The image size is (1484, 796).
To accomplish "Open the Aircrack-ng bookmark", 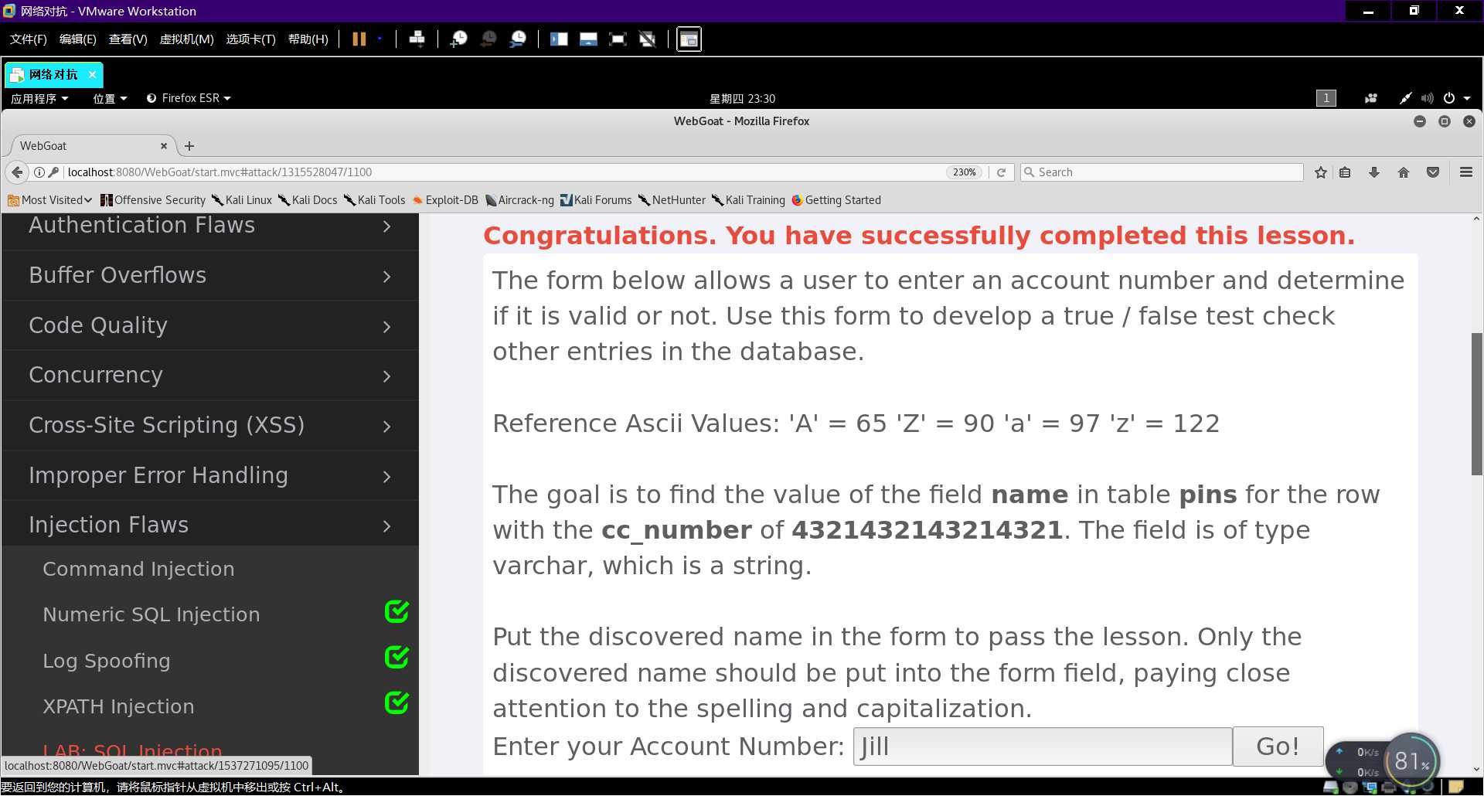I will [x=519, y=199].
